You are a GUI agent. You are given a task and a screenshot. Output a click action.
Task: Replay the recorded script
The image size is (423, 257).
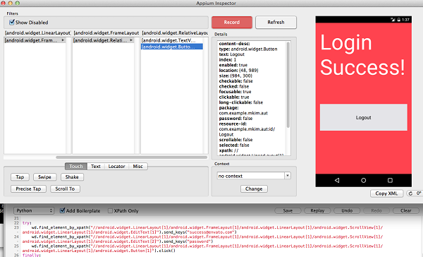tap(317, 210)
